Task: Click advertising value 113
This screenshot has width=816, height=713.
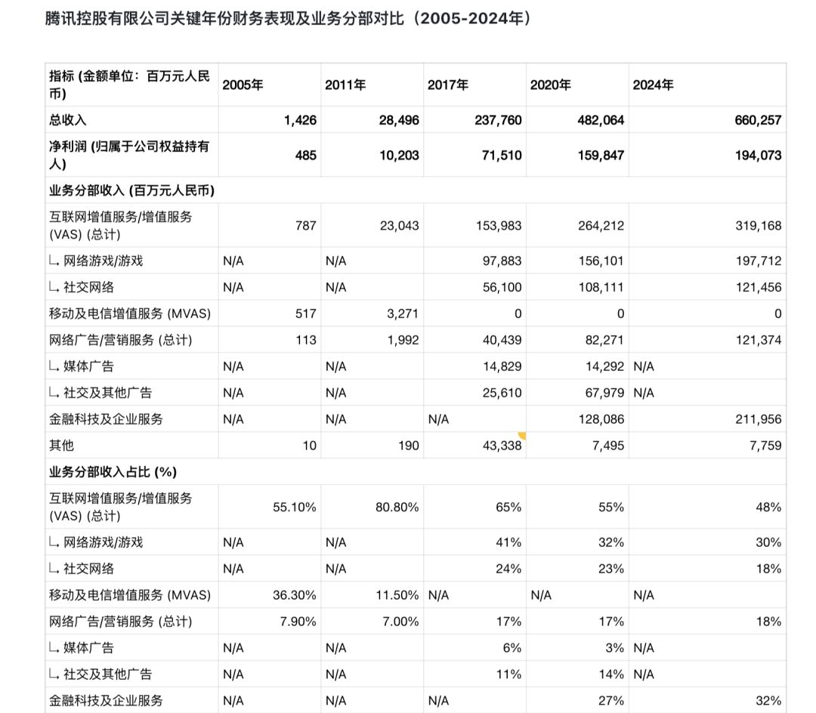Action: (x=305, y=340)
